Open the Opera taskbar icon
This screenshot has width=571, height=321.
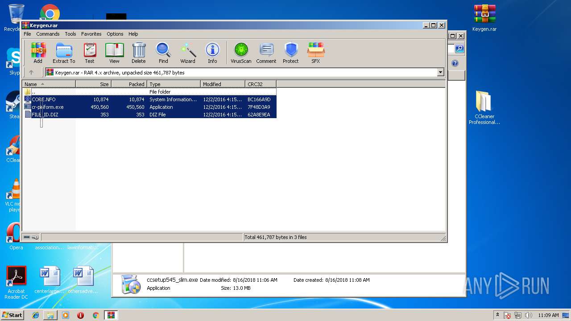point(81,315)
